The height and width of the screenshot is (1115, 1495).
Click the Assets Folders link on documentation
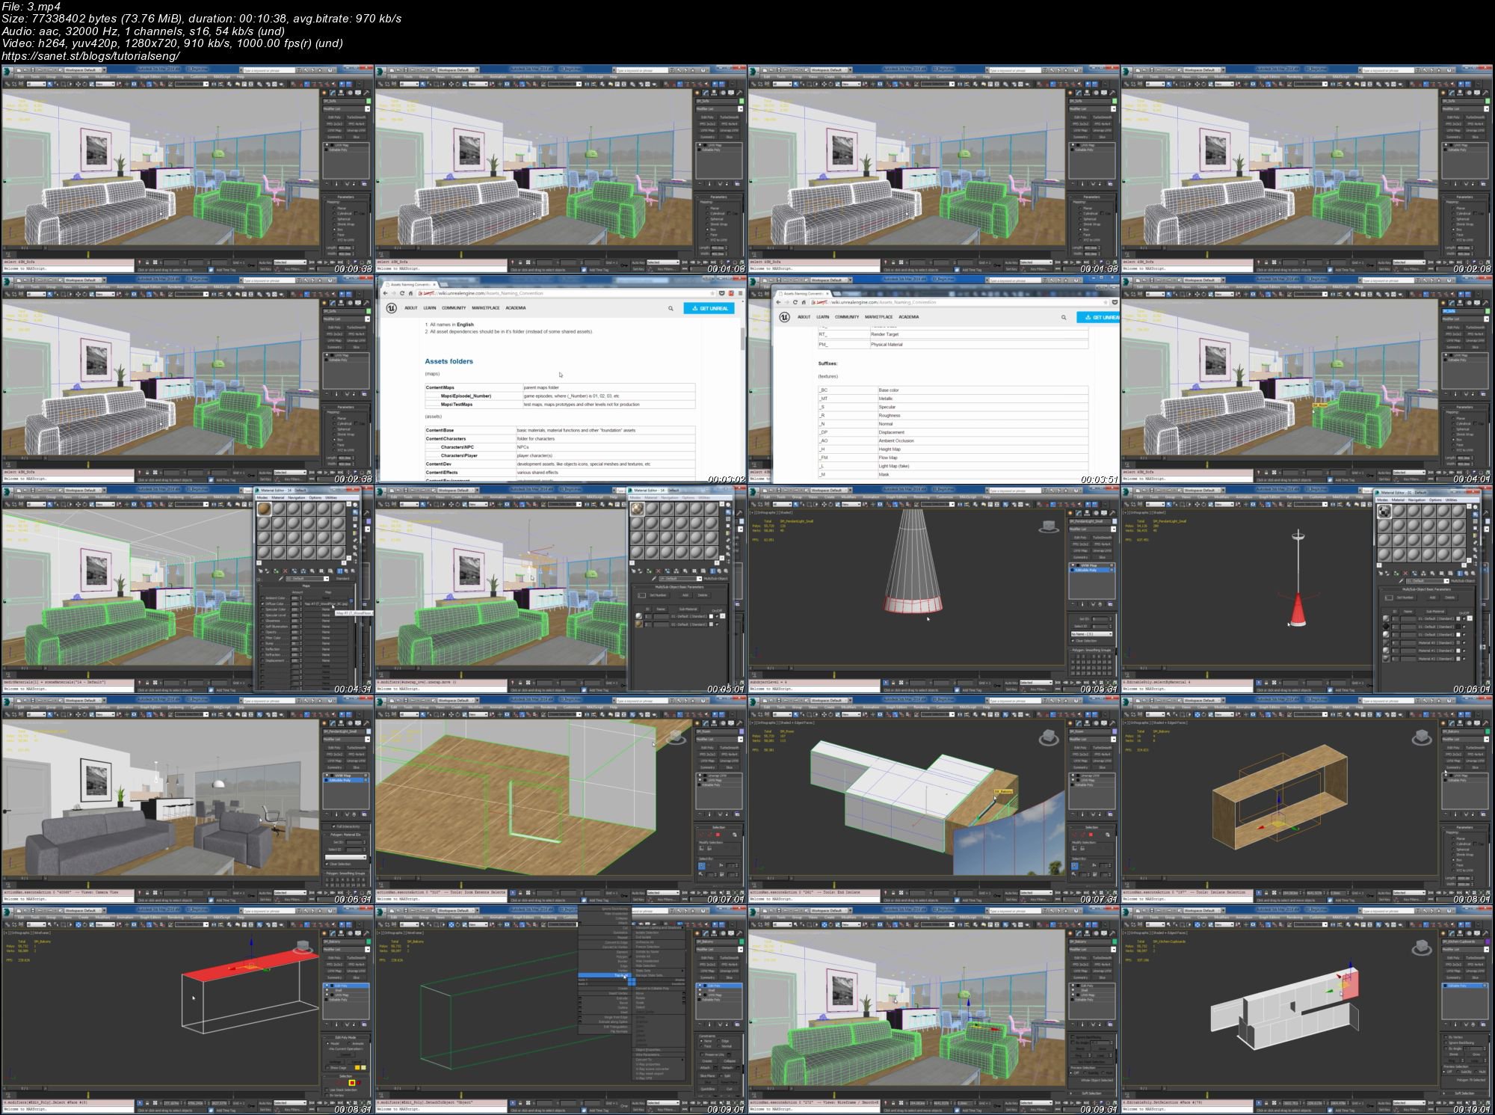click(449, 360)
